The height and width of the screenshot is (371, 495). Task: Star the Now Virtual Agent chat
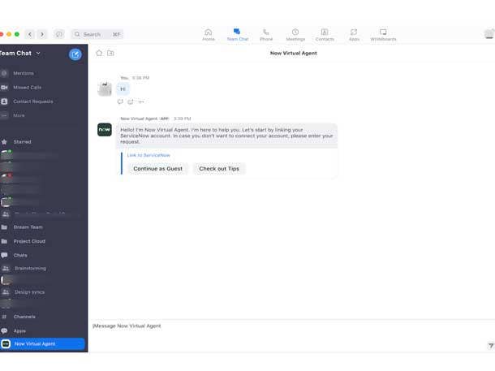pyautogui.click(x=99, y=54)
